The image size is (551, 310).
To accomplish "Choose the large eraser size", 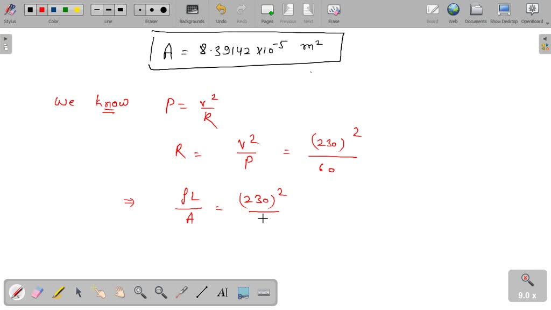I will coord(164,10).
